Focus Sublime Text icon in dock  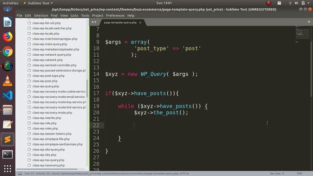(8, 139)
